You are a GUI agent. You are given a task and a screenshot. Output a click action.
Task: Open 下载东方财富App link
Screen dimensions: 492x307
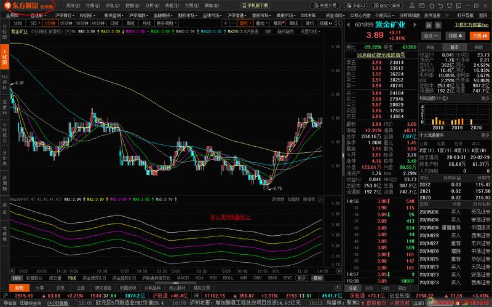[472, 25]
